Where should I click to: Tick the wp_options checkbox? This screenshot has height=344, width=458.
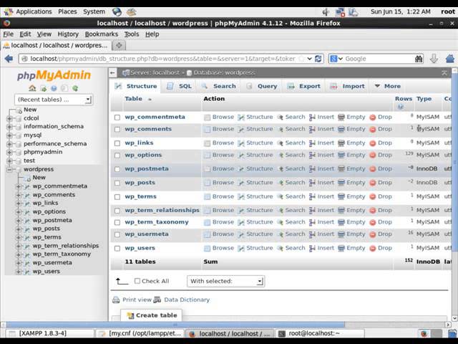pos(117,155)
